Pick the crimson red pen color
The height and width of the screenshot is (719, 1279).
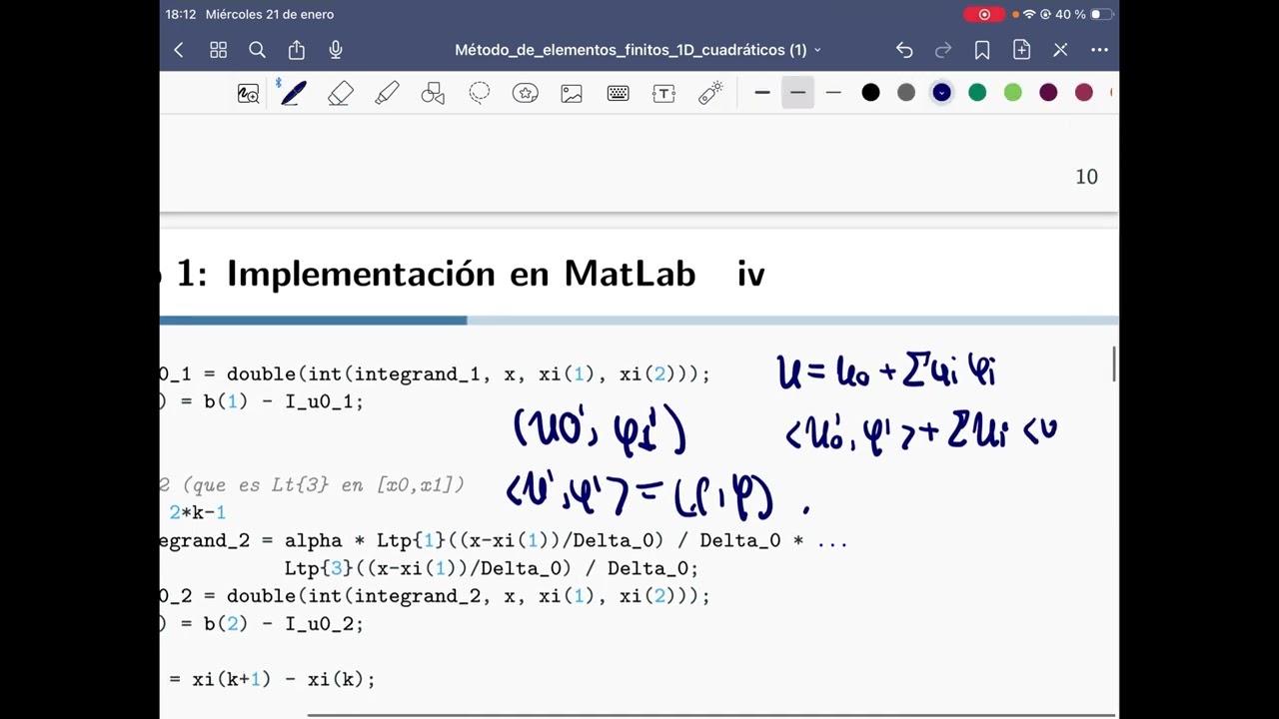click(1084, 93)
